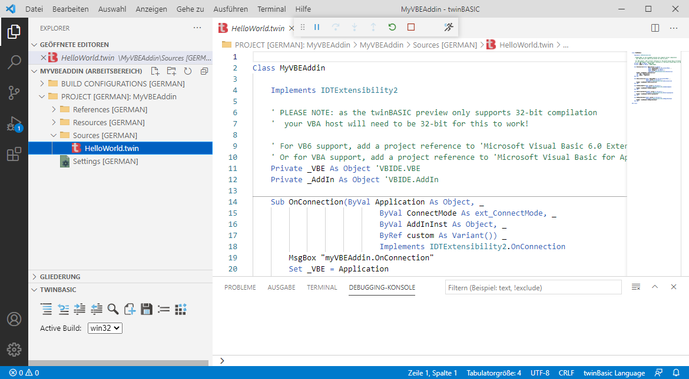Click the new file icon in TWINBASIC panel
689x379 pixels.
(x=130, y=308)
